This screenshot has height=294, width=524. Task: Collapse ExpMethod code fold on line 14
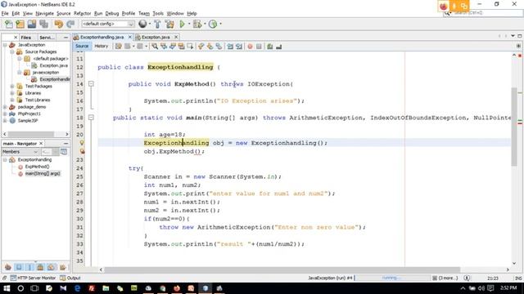point(91,84)
